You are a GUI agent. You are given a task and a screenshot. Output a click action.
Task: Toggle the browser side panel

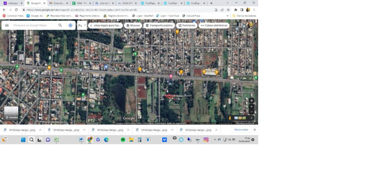[242, 10]
